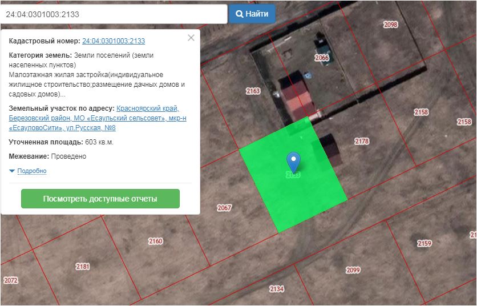Select parcel labeled 2067 on map
This screenshot has width=477, height=306.
[x=224, y=208]
